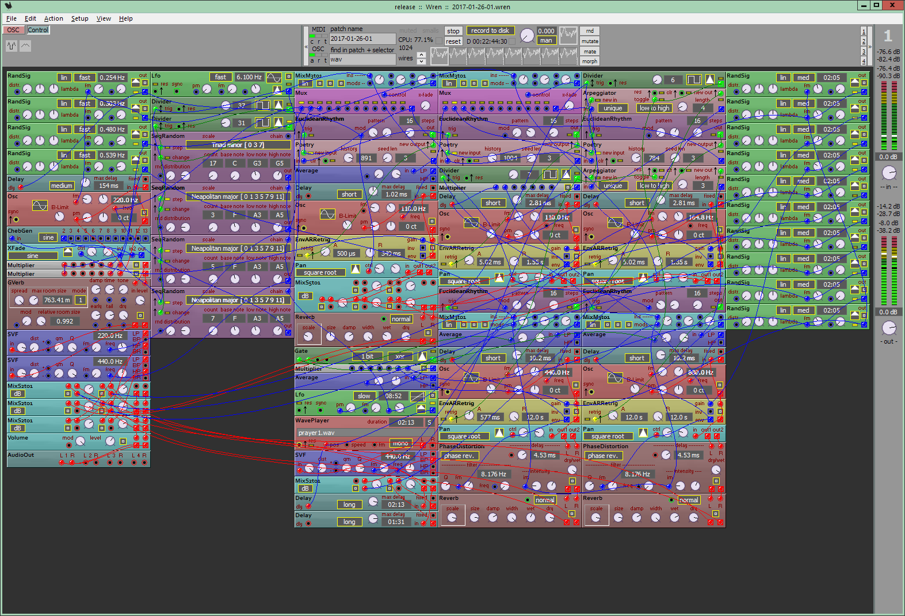Click the Osc 440.0 Hz waveform icon
The width and height of the screenshot is (905, 616).
(471, 378)
